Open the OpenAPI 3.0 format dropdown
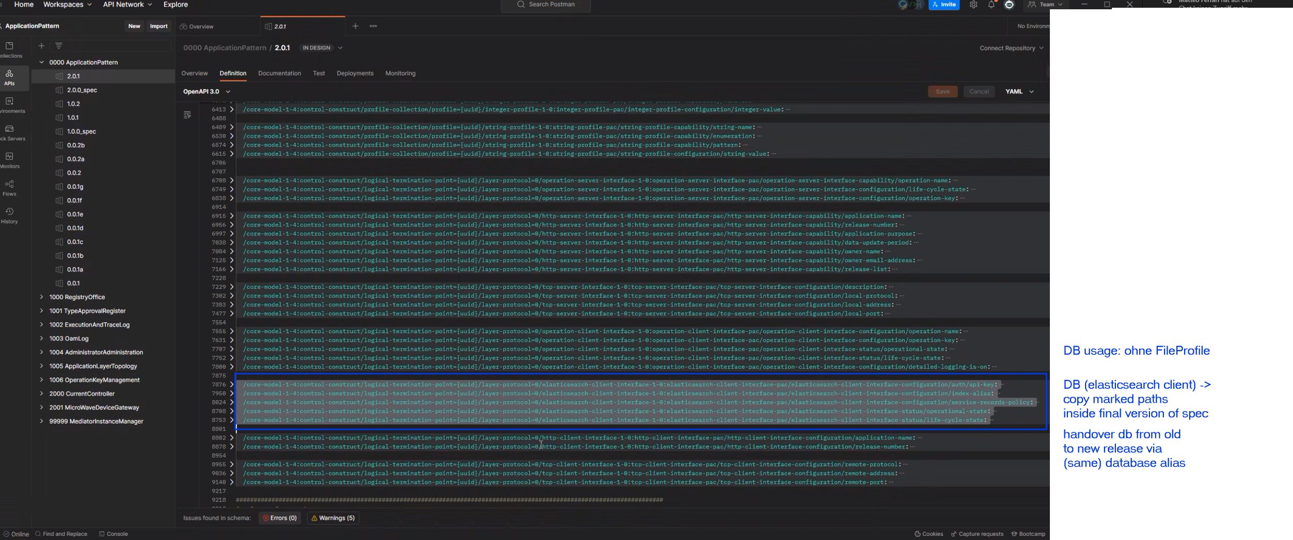The height and width of the screenshot is (540, 1293). (206, 91)
